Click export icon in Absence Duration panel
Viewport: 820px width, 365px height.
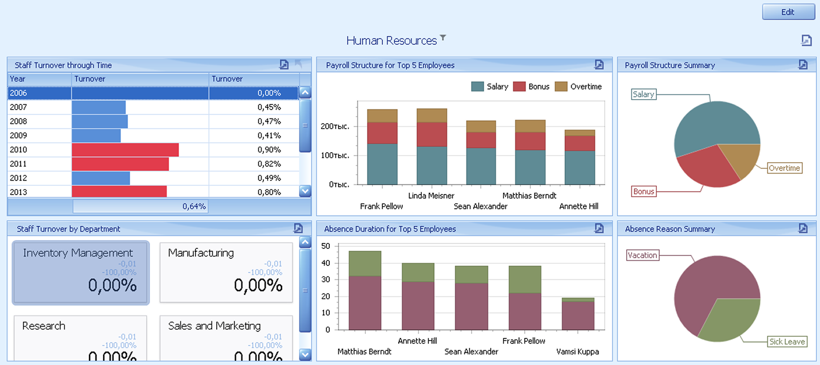coord(599,228)
